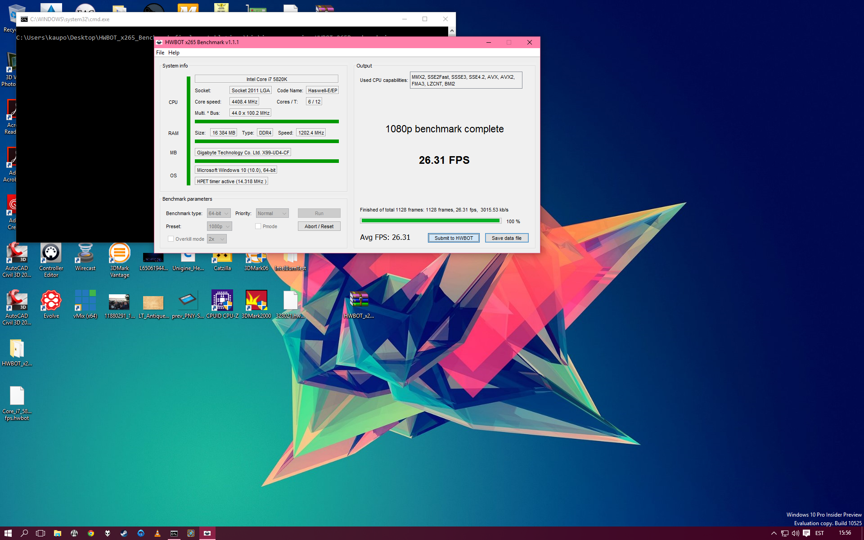Open Task View on the taskbar
The image size is (864, 540).
tap(40, 533)
